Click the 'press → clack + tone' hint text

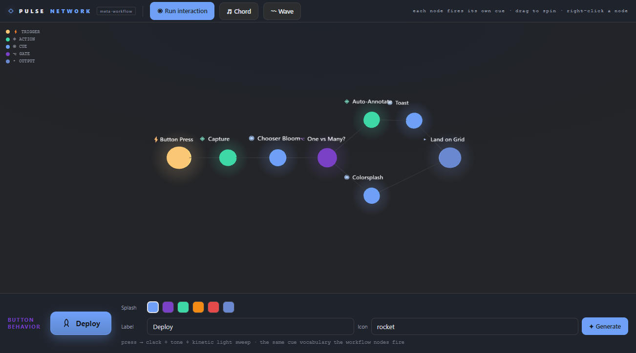point(263,342)
